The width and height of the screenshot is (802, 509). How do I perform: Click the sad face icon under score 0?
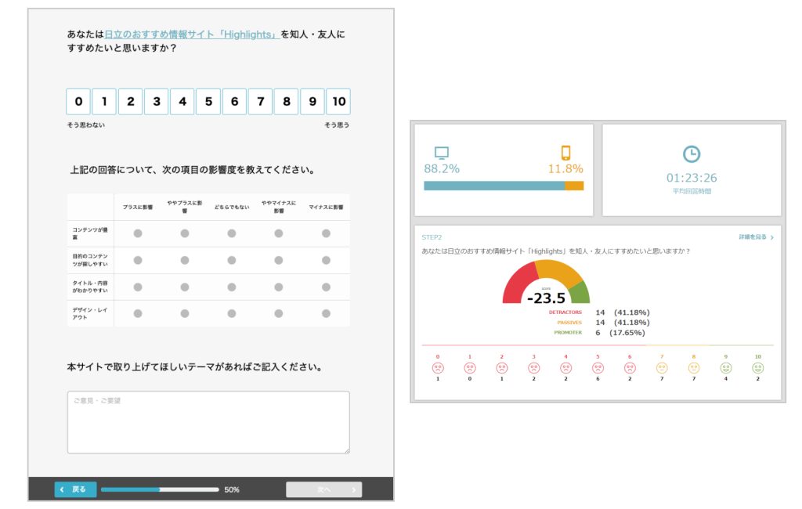pyautogui.click(x=438, y=368)
